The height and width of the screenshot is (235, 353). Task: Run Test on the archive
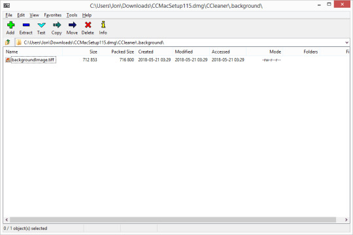pos(41,25)
